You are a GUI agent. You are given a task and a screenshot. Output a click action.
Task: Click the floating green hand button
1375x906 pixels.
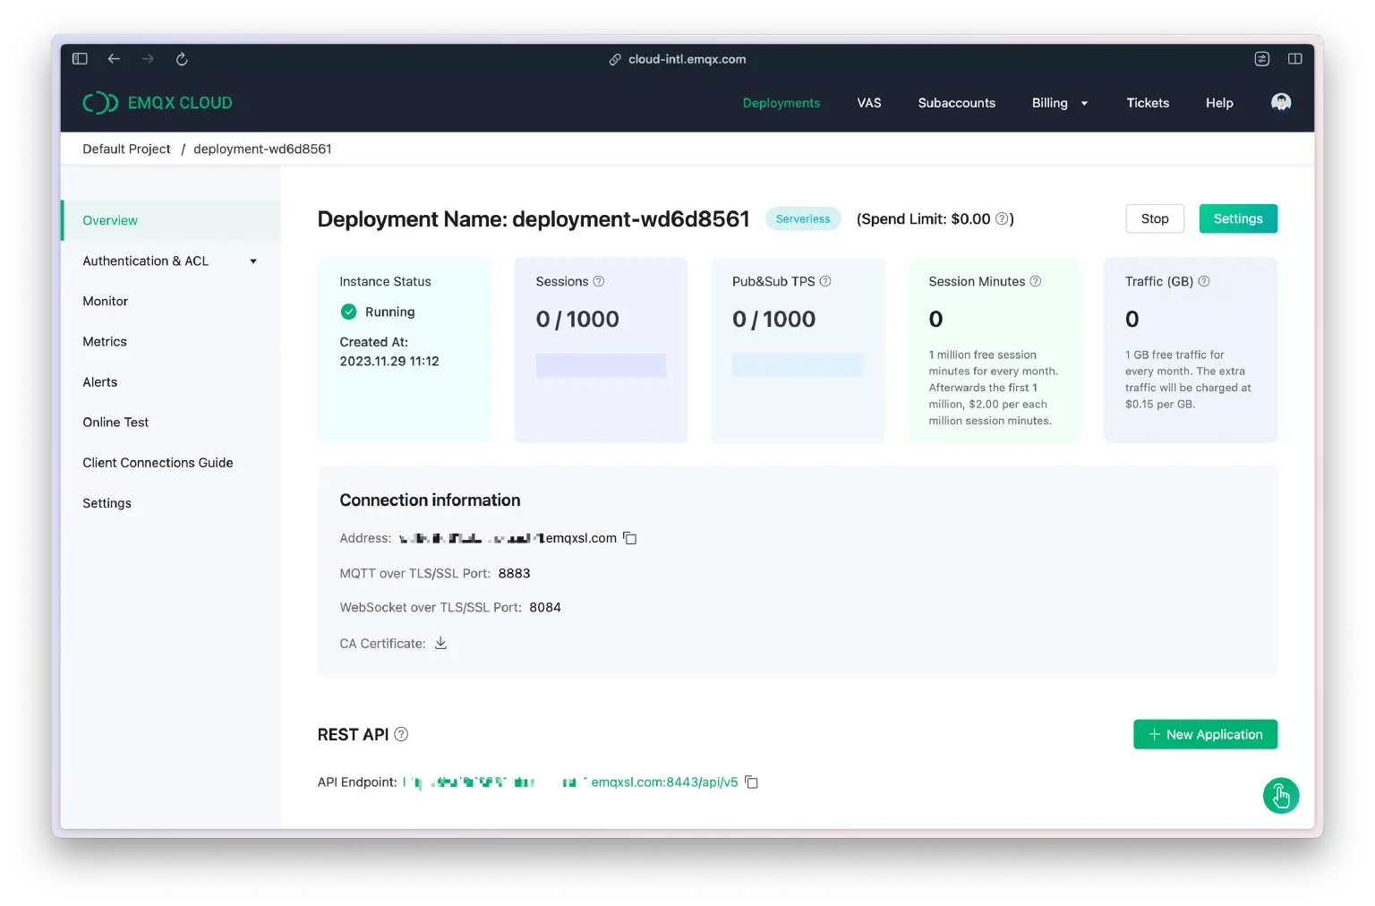[x=1280, y=795]
